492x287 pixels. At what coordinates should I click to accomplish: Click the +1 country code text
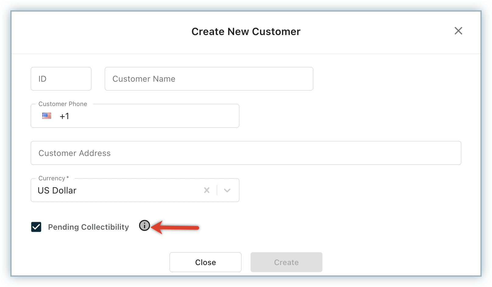tap(65, 116)
